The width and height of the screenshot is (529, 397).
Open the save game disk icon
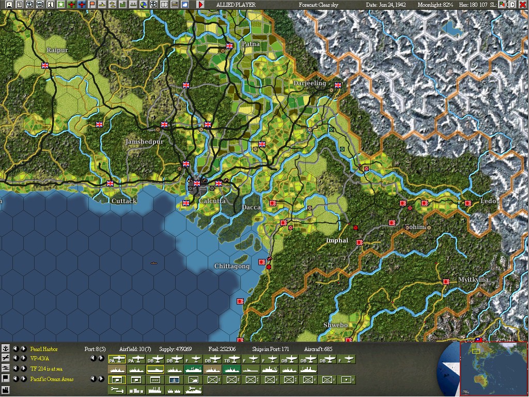click(9, 4)
